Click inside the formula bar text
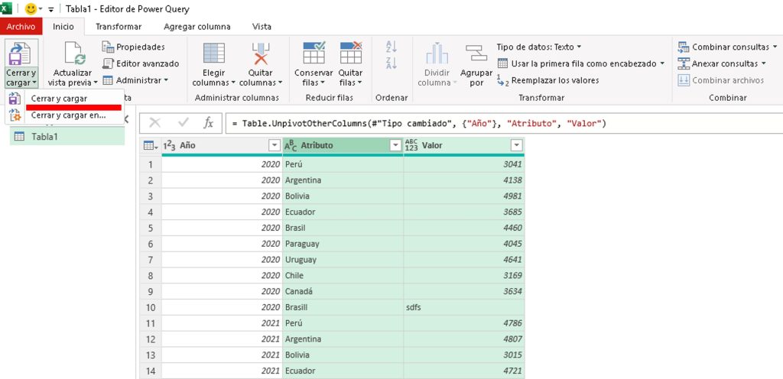Screen dimensions: 783x379 tap(419, 123)
